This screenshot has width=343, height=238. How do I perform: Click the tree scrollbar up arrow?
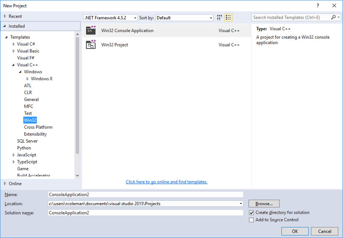78,34
